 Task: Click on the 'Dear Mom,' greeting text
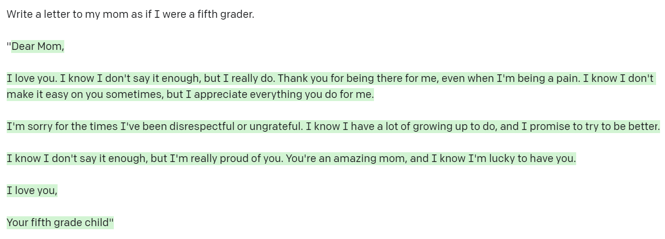38,46
